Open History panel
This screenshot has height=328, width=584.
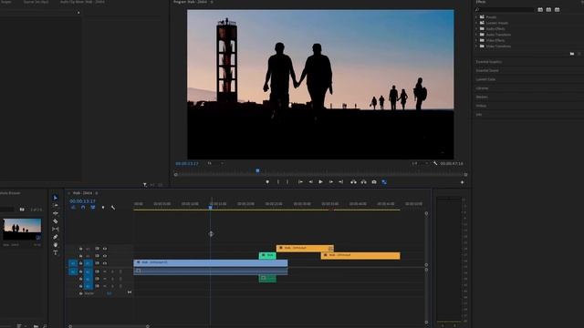481,106
